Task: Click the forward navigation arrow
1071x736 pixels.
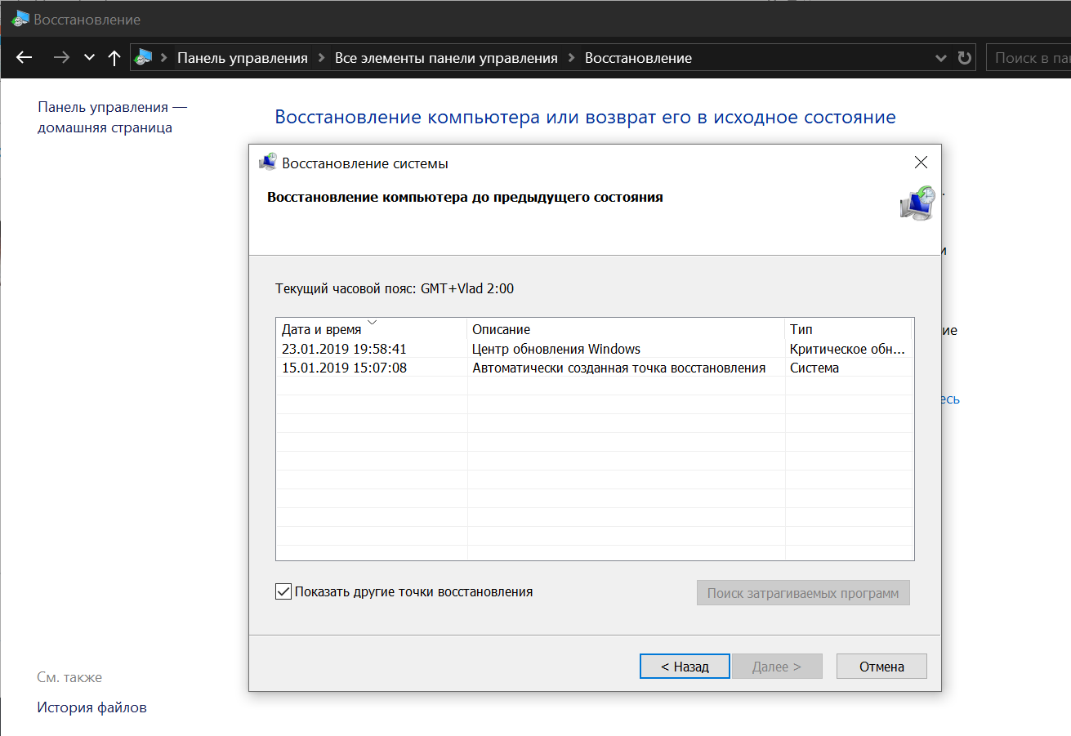Action: pyautogui.click(x=60, y=58)
